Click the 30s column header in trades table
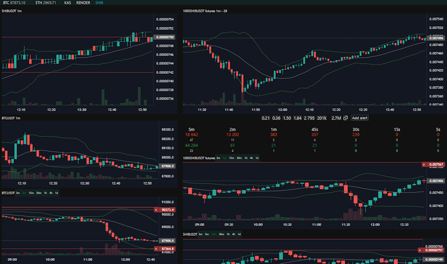Screen dimensions: 447x264 click(356, 129)
